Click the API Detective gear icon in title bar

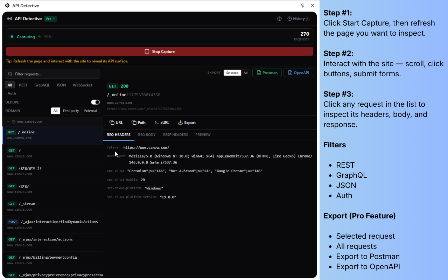coord(7,6)
